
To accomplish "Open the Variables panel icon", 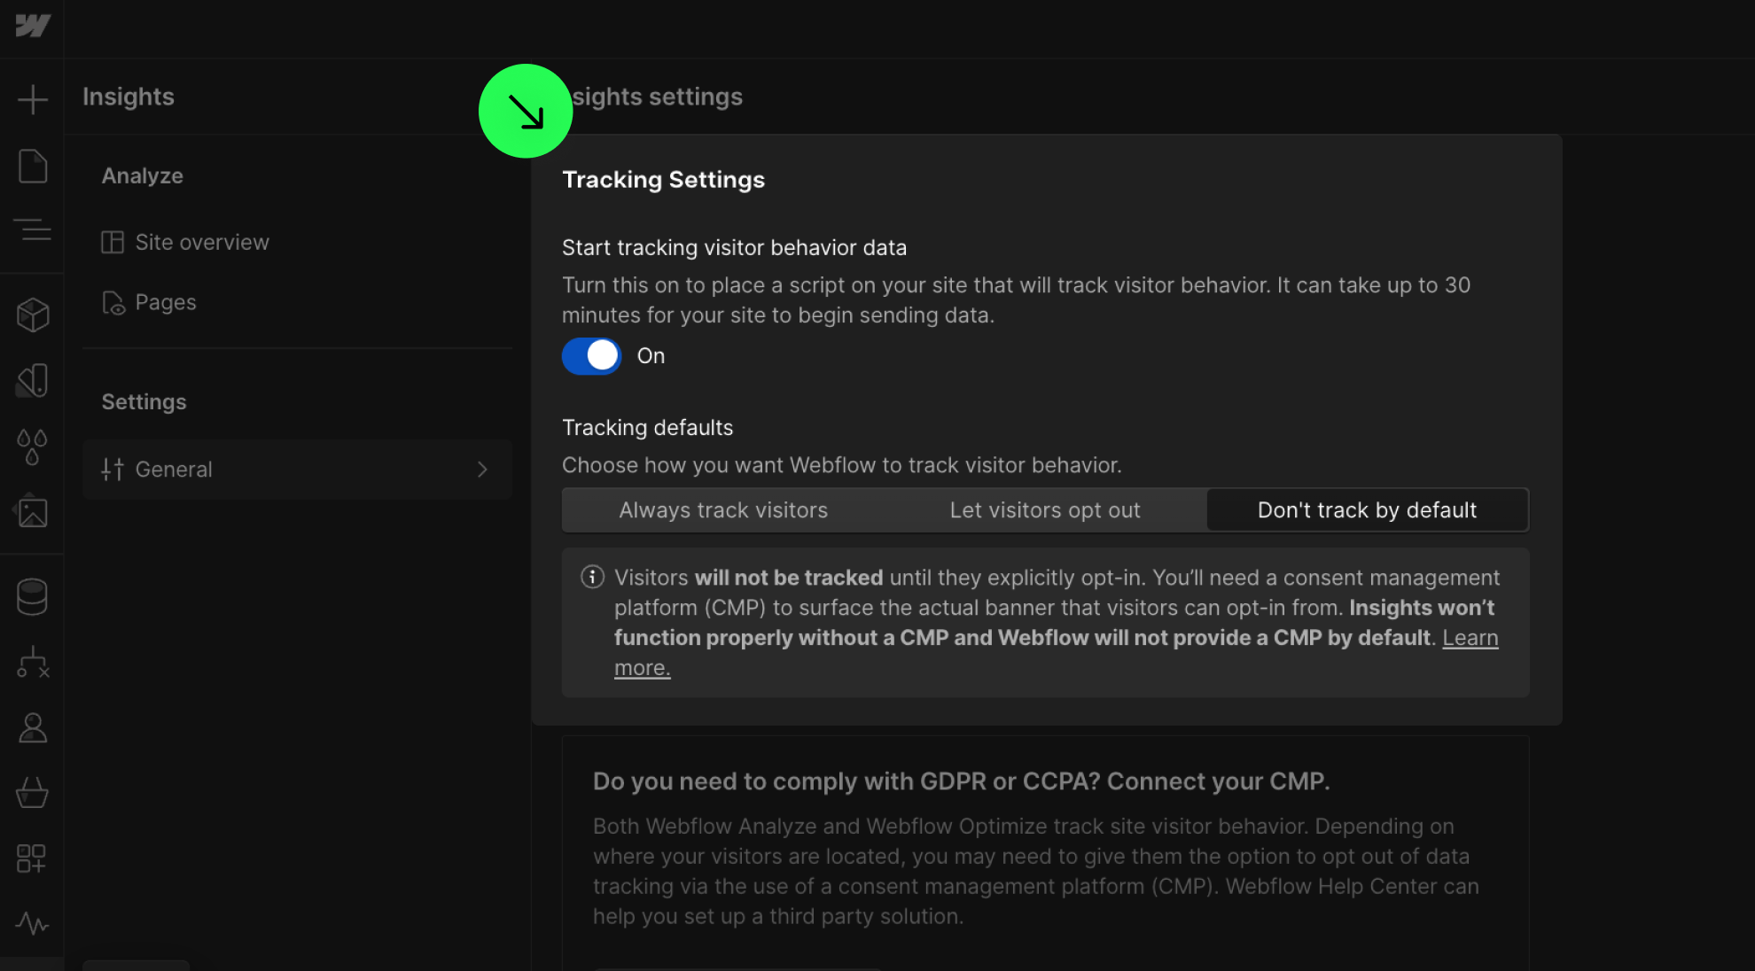I will point(33,381).
